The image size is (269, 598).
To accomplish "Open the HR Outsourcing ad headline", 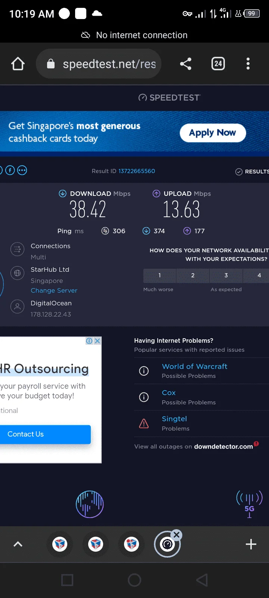I will 44,369.
